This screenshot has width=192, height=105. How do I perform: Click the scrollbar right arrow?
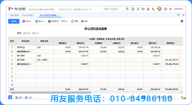[182, 93]
